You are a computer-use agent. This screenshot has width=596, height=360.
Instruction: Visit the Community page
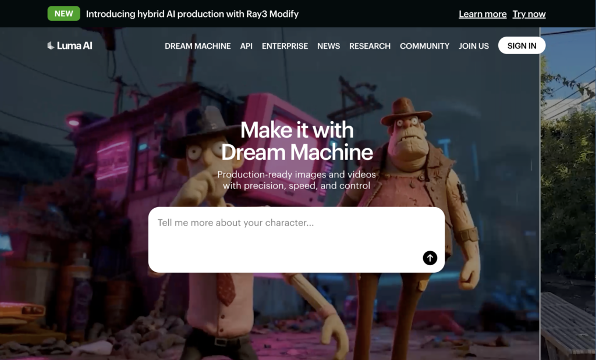point(424,46)
